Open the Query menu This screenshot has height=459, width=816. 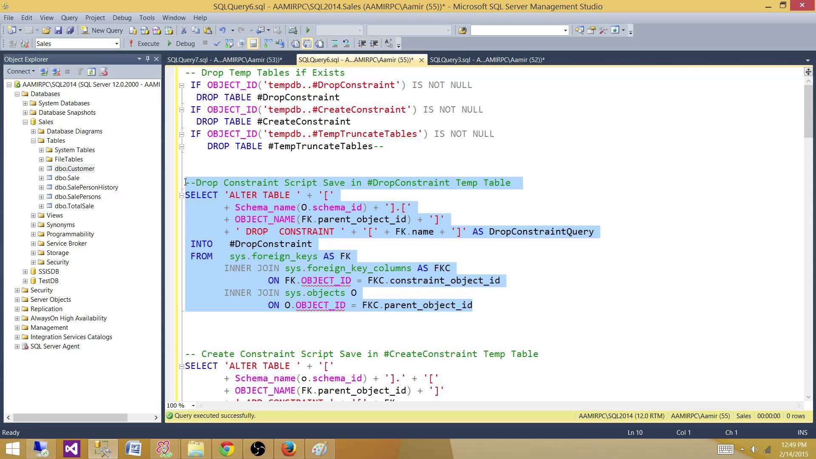click(69, 17)
